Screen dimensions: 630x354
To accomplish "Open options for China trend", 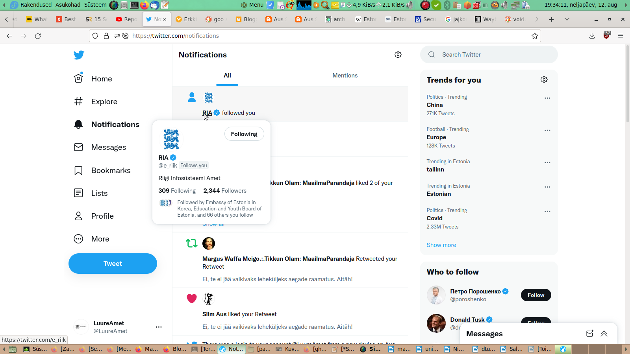I will pos(547,98).
